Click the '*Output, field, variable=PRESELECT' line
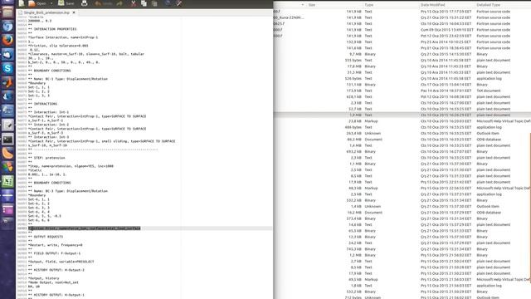The height and width of the screenshot is (299, 531). [61, 262]
